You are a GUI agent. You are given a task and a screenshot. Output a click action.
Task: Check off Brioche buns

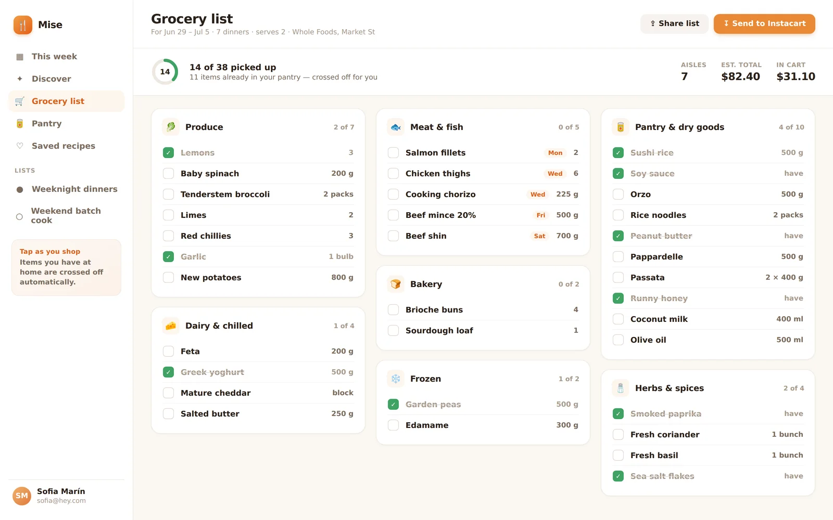tap(393, 310)
